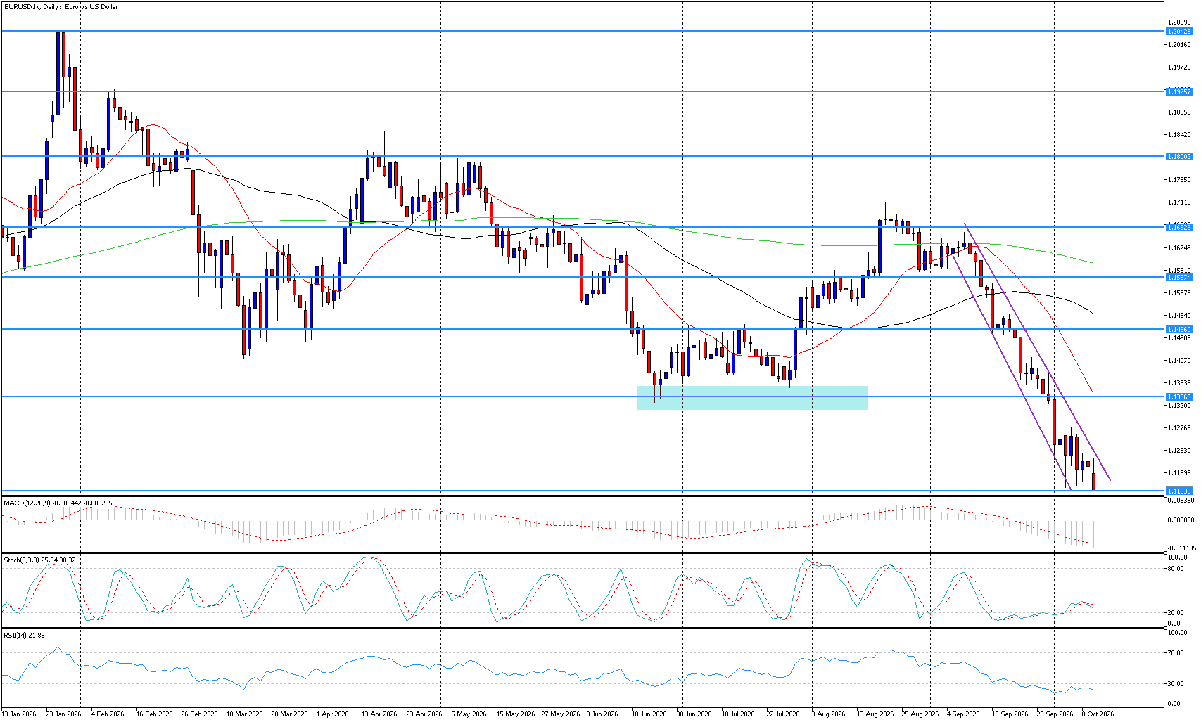Click the 1.17550 price scale value
This screenshot has height=722, width=1201.
1179,180
